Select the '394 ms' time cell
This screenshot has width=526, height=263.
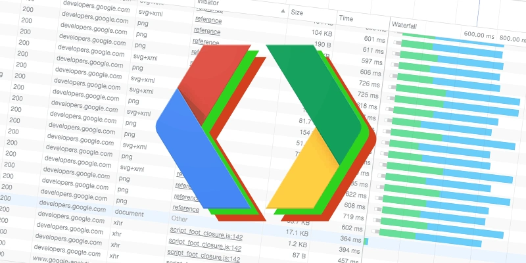[349, 251]
